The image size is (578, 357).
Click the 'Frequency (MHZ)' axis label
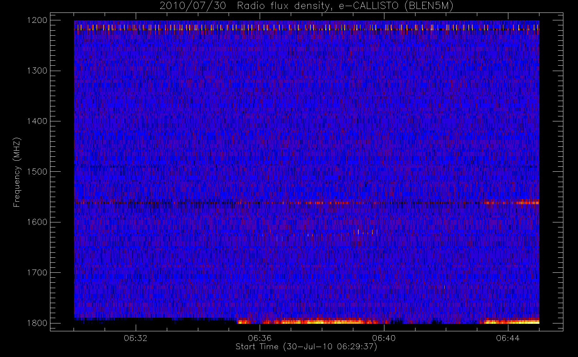[17, 172]
